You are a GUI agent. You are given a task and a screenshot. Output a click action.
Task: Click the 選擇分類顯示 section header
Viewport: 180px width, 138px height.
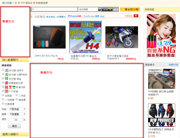click(14, 134)
